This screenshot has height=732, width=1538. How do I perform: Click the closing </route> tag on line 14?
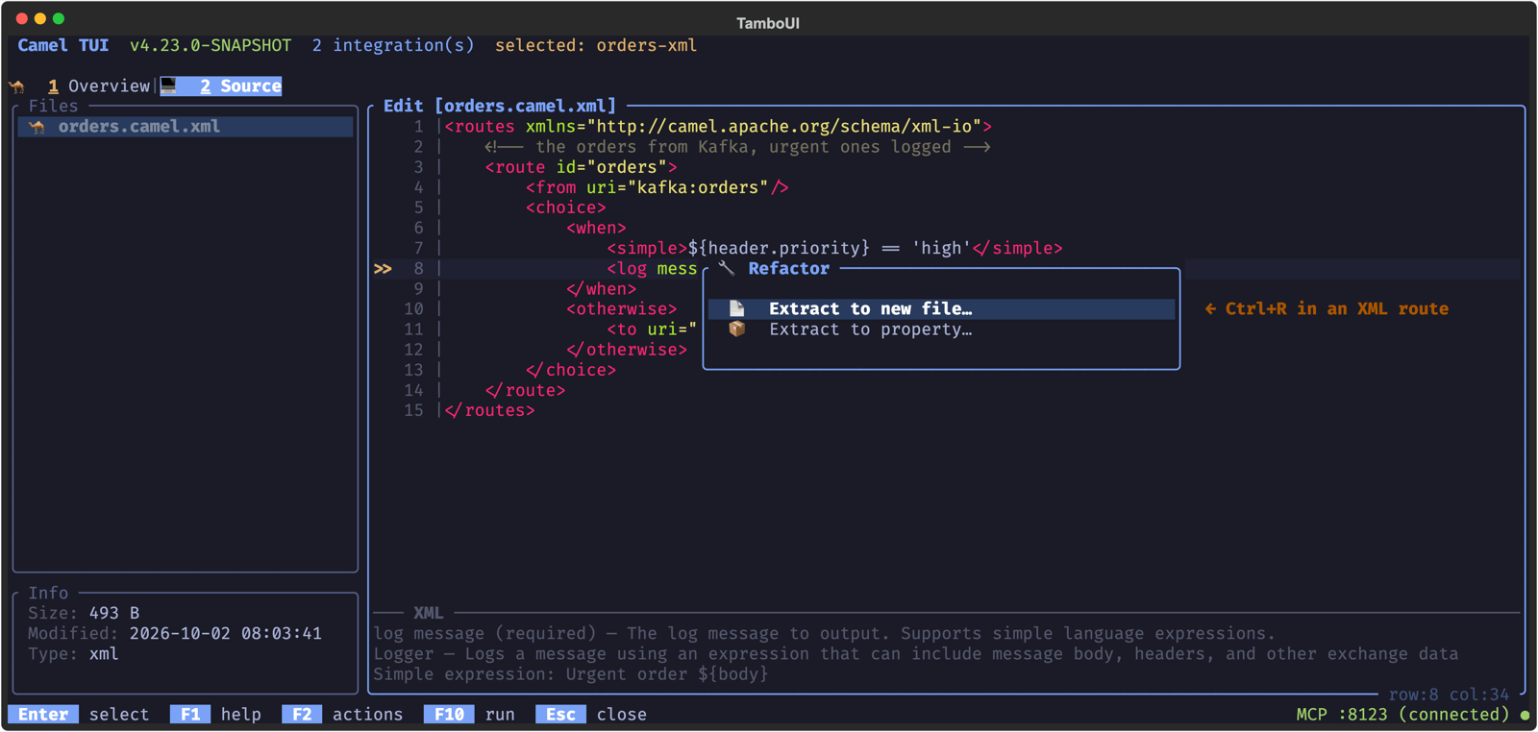click(x=525, y=390)
